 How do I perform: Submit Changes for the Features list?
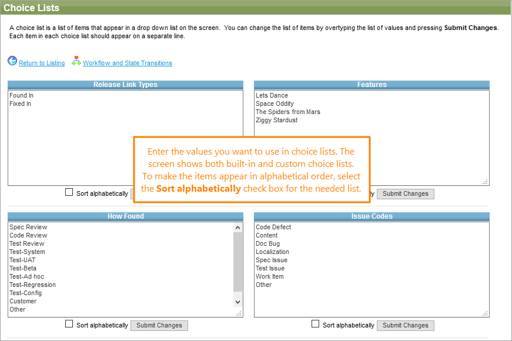(x=406, y=193)
